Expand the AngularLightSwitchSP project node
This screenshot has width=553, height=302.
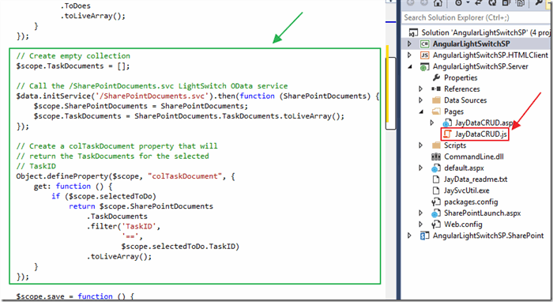[409, 43]
